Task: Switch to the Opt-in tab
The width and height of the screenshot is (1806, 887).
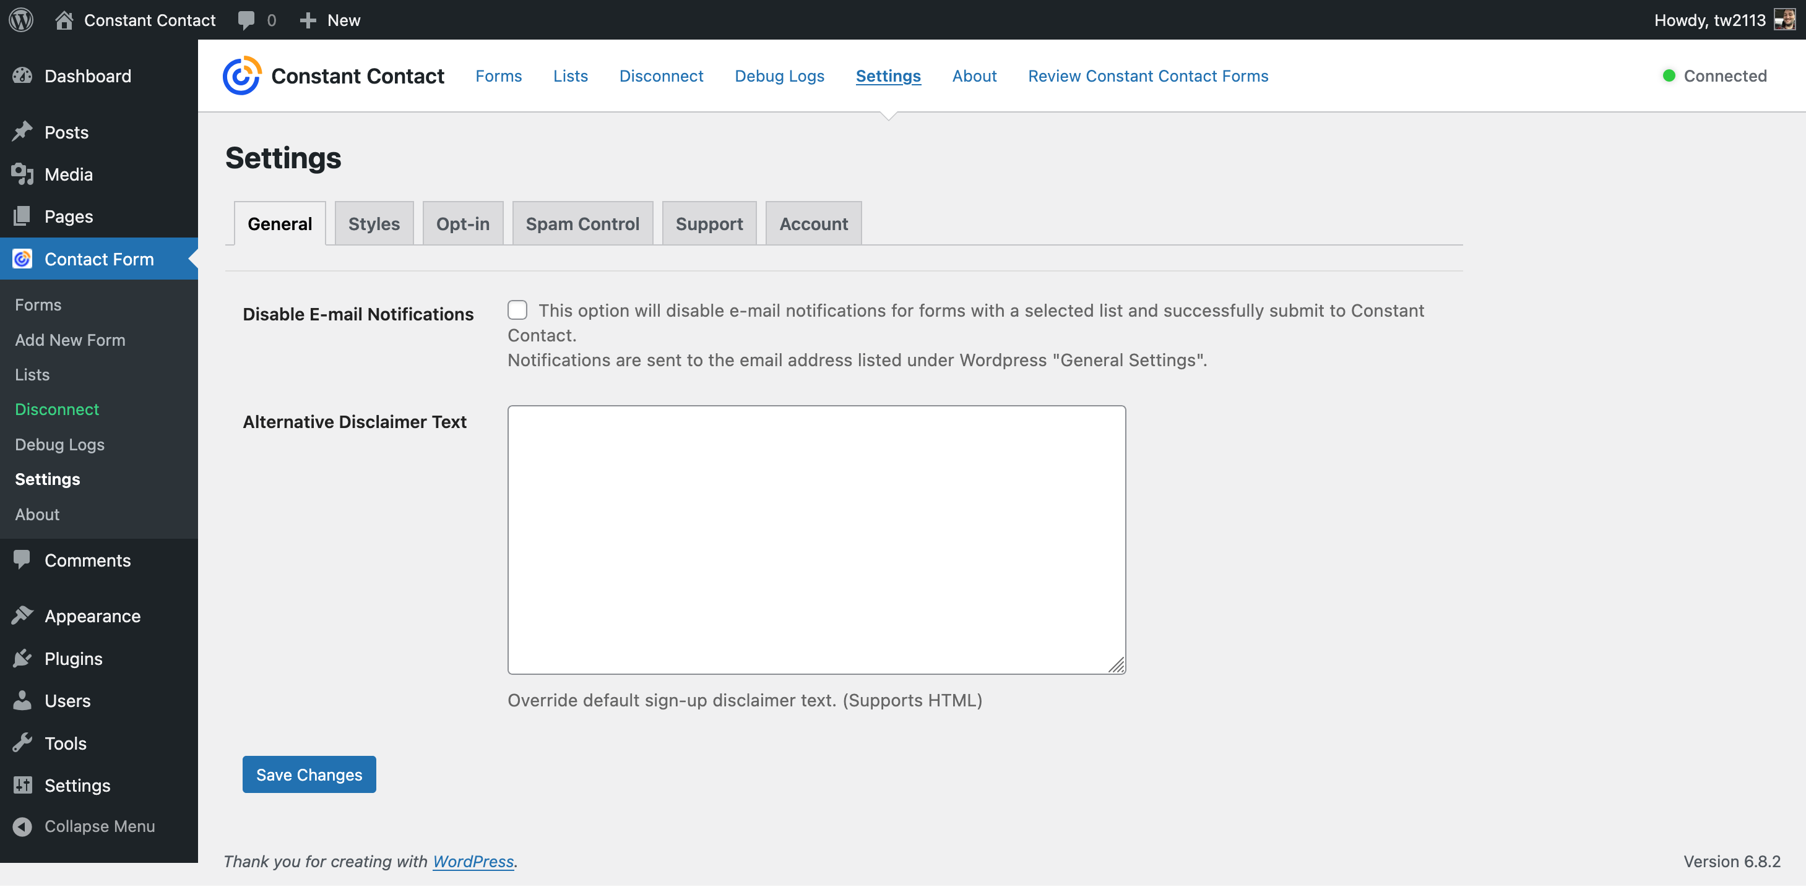Action: (x=463, y=223)
